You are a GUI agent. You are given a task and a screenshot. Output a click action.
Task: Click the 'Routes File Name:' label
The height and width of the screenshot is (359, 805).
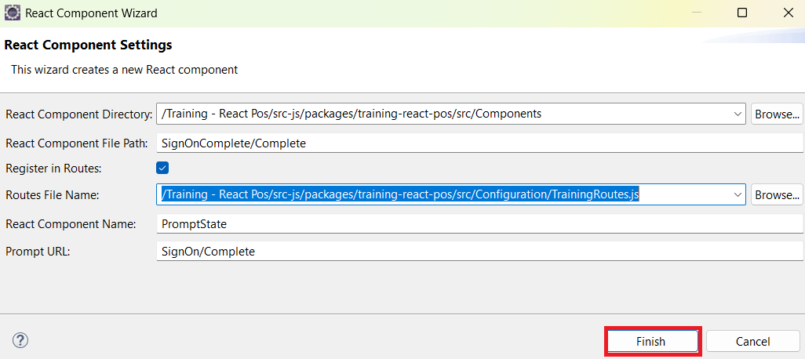(x=52, y=195)
